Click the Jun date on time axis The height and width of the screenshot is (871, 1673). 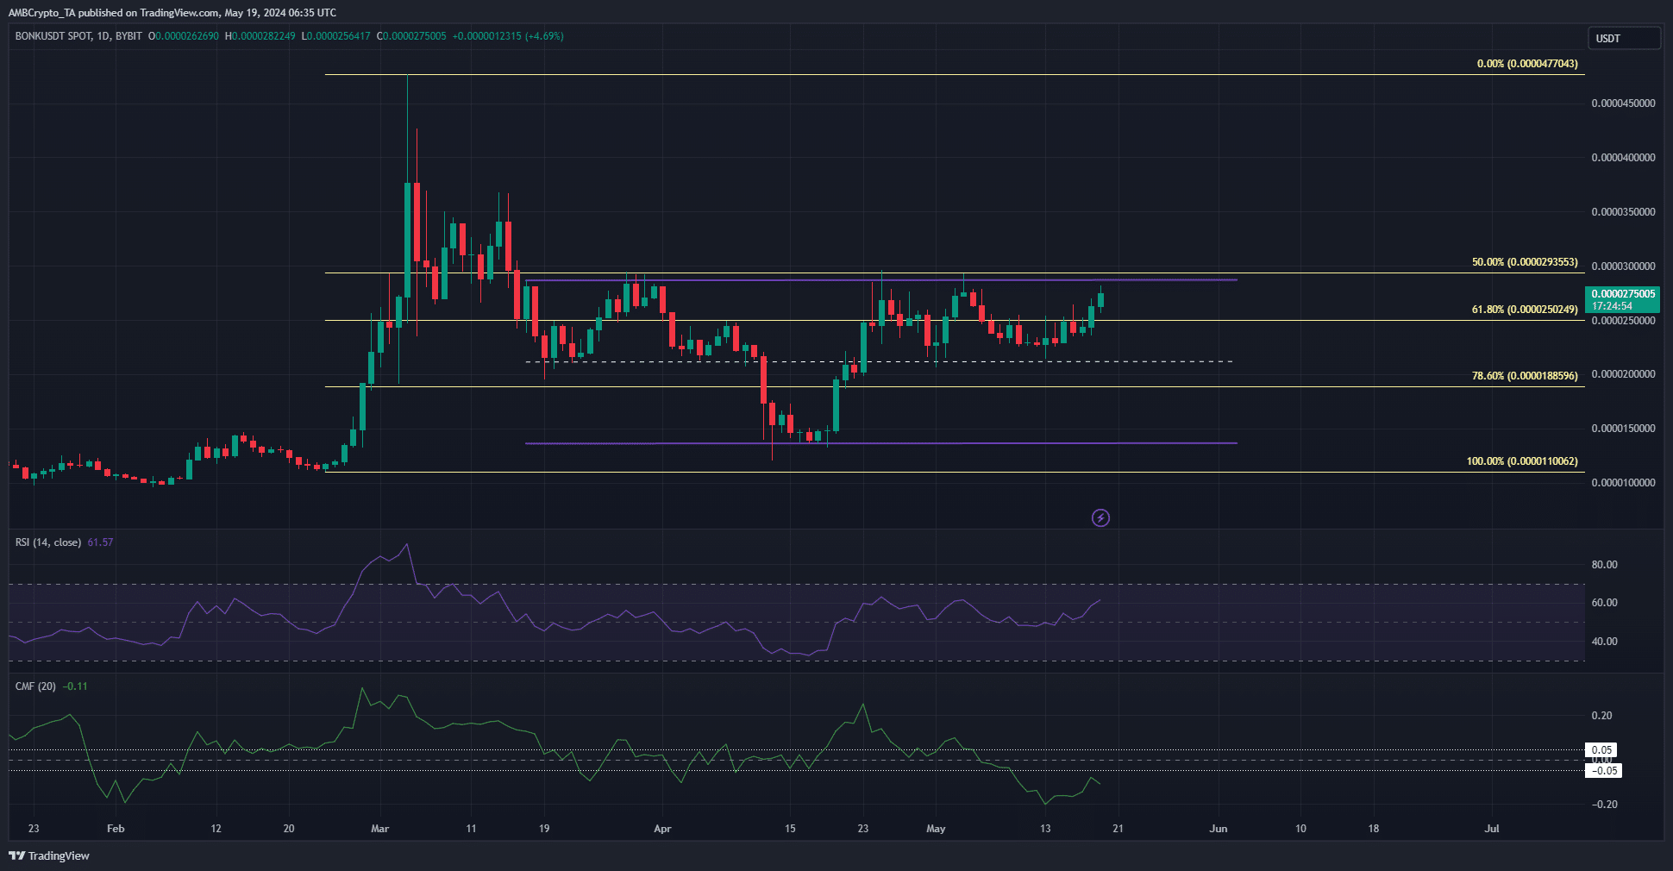(x=1219, y=829)
